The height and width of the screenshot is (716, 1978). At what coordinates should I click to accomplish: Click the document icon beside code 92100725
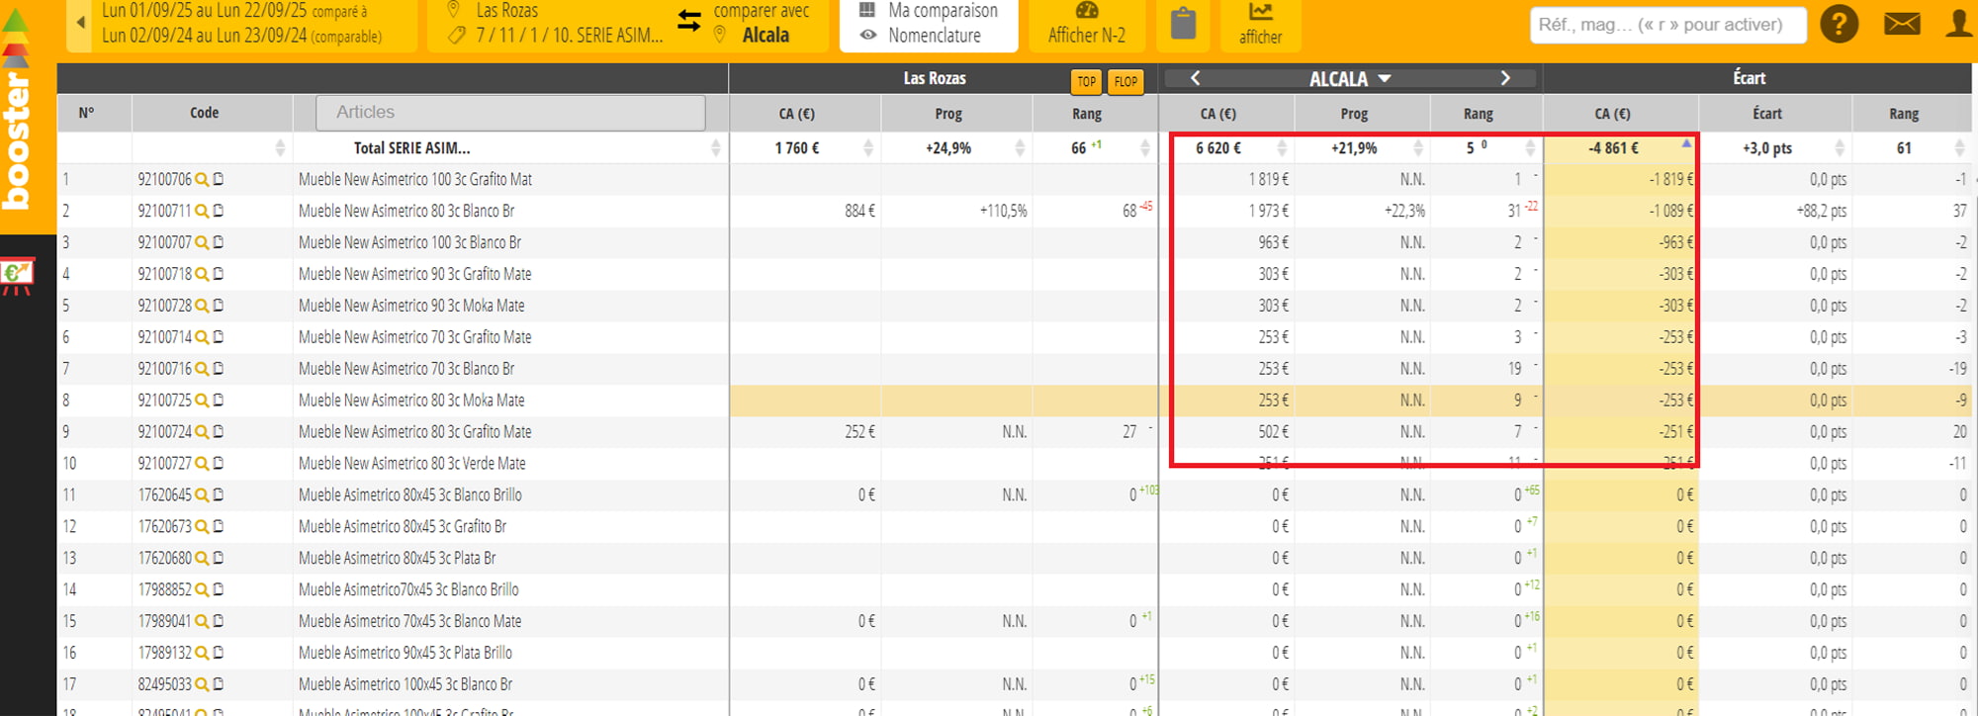(219, 401)
